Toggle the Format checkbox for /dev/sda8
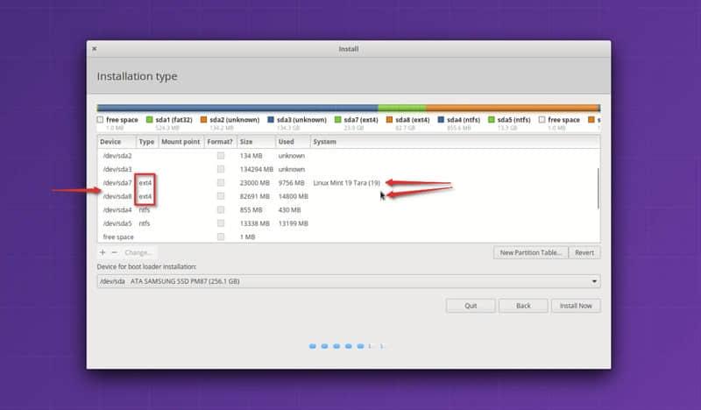This screenshot has width=701, height=410. tap(221, 196)
